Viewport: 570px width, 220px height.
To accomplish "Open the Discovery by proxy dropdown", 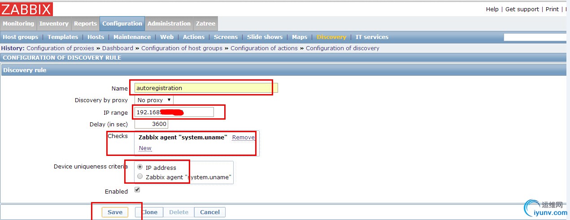I will click(154, 100).
